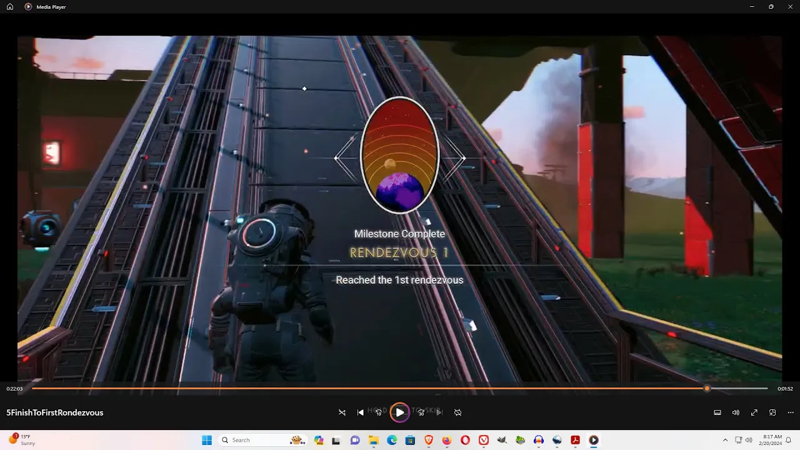Click the elapsed time 0:22:03

click(14, 389)
